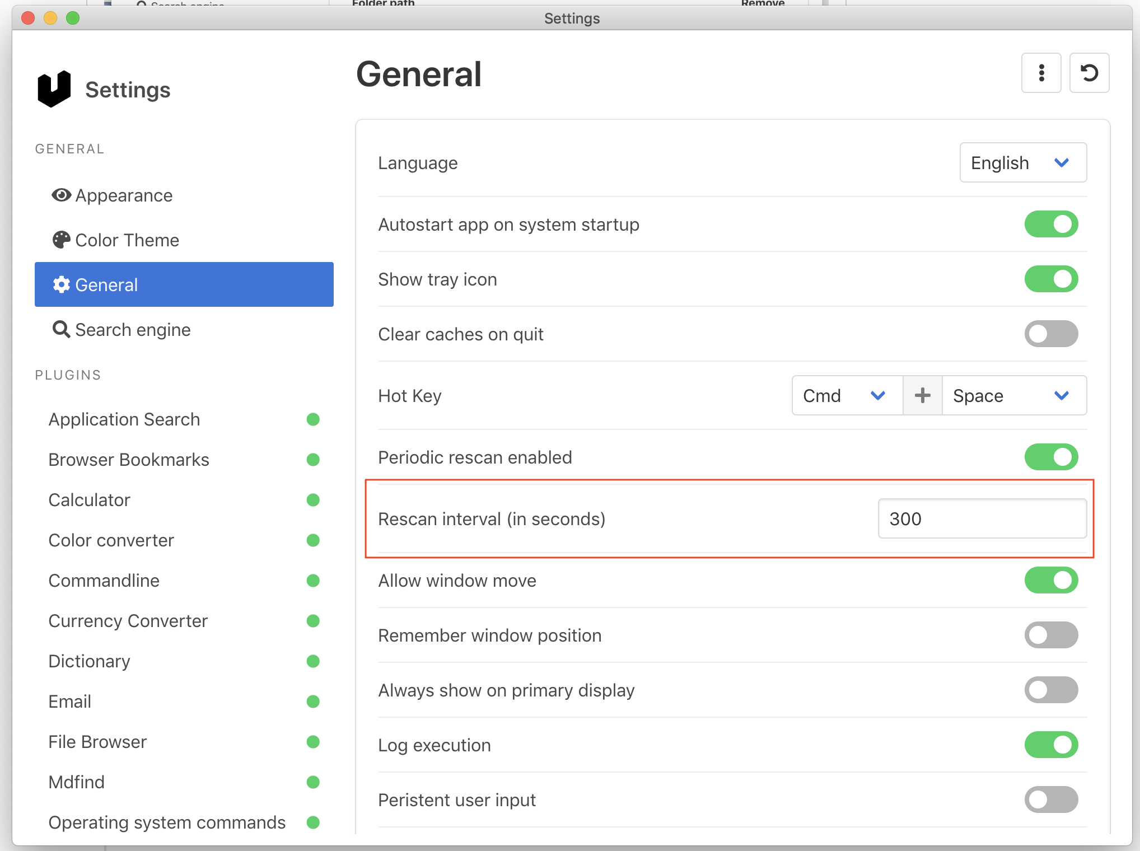The width and height of the screenshot is (1140, 851).
Task: Disable Autostart app on system startup
Action: coord(1051,224)
